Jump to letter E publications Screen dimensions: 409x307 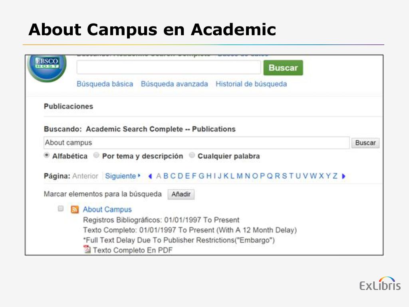[x=187, y=176]
